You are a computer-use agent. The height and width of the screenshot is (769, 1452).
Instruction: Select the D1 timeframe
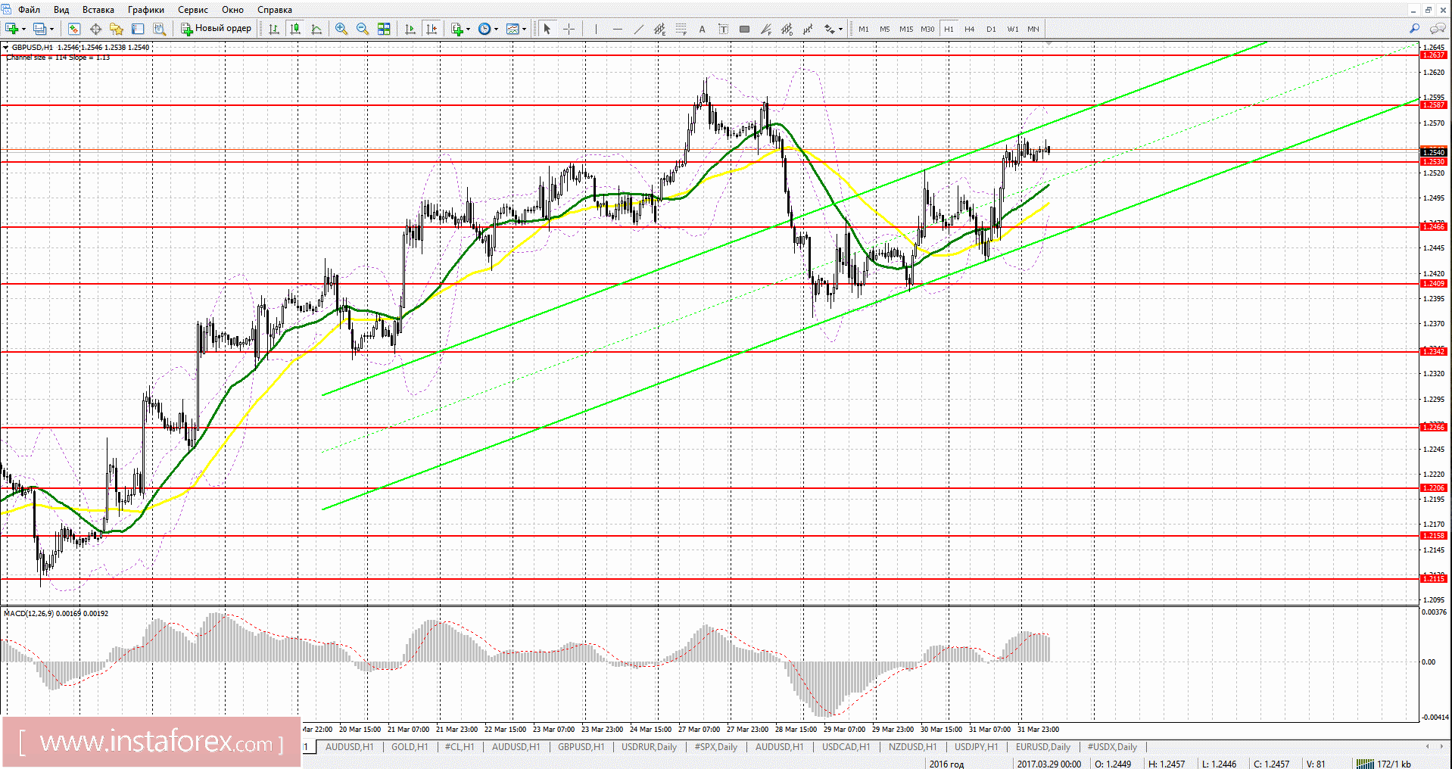(991, 29)
